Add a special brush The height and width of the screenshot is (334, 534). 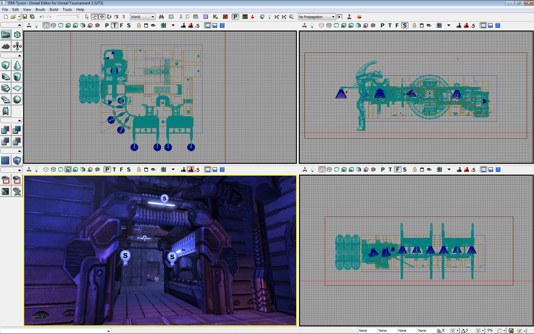6,160
